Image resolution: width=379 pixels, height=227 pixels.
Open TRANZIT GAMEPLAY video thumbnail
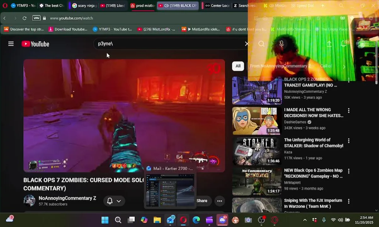point(257,91)
